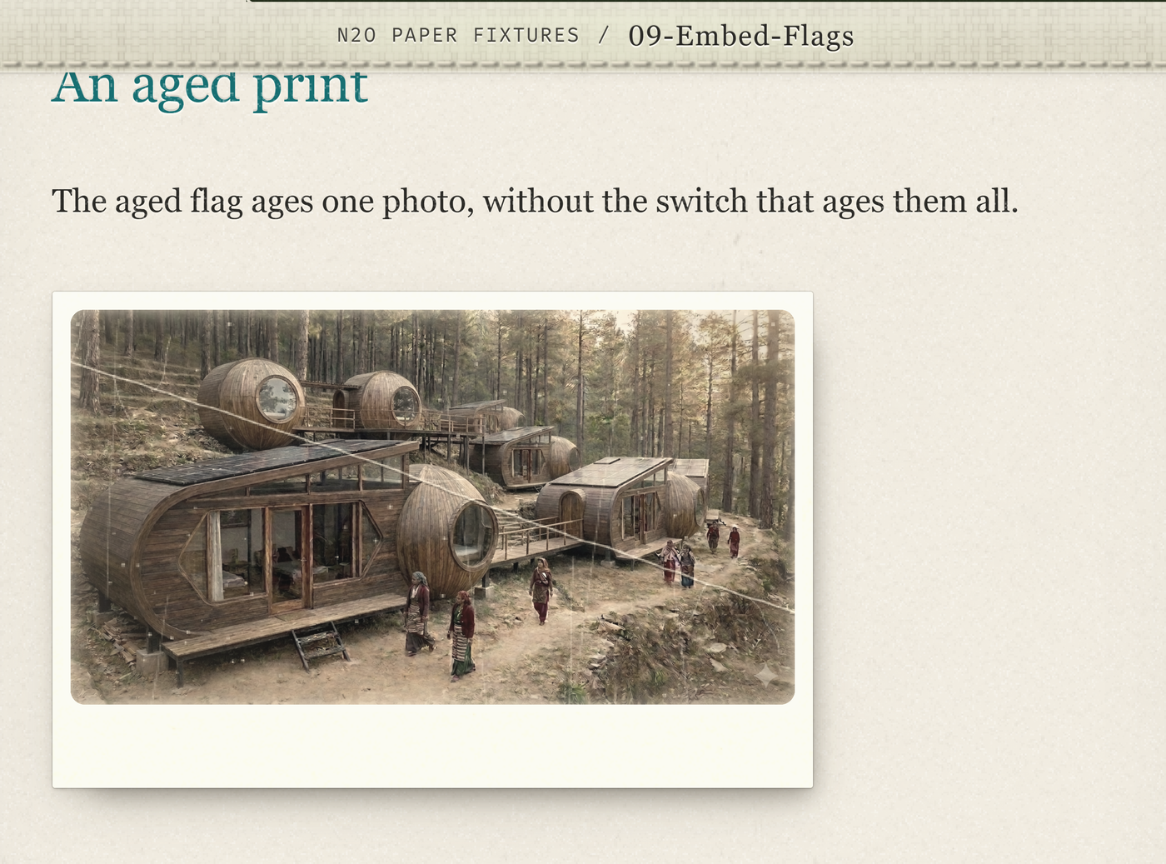Click the N20 PAPER FIXTURES breadcrumb link
This screenshot has width=1166, height=864.
pos(457,35)
